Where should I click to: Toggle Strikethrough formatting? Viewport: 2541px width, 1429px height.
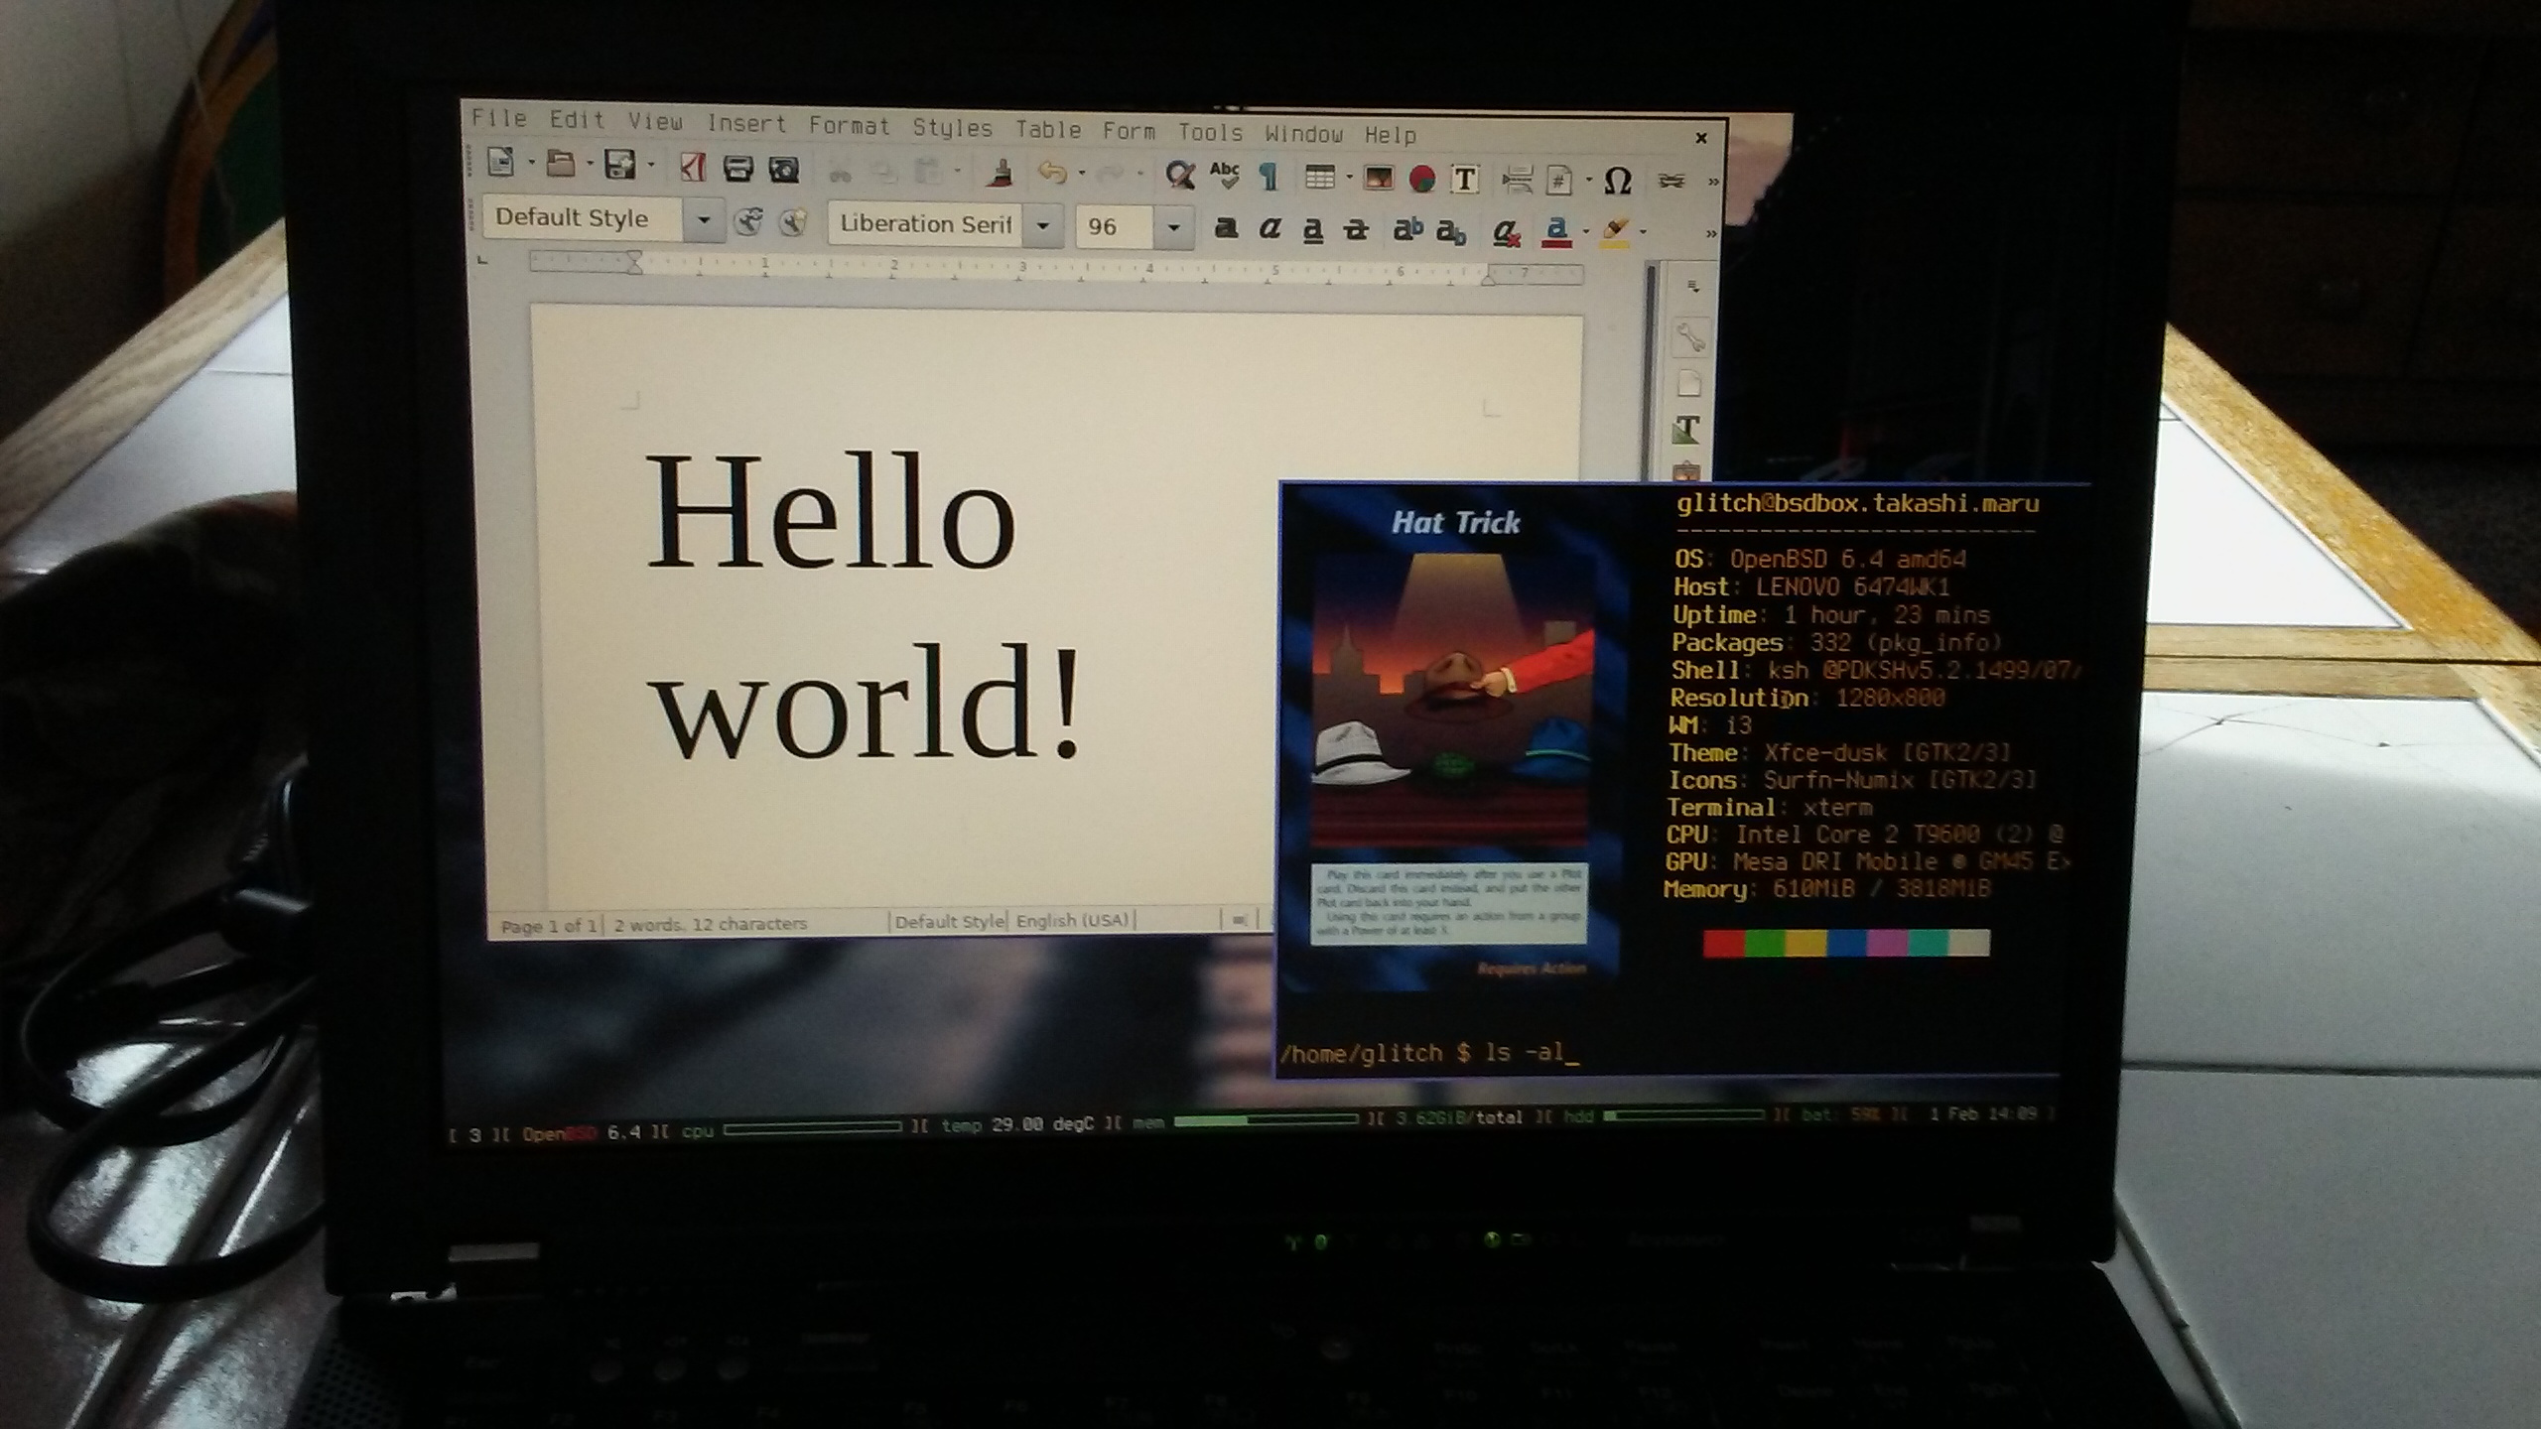1356,230
